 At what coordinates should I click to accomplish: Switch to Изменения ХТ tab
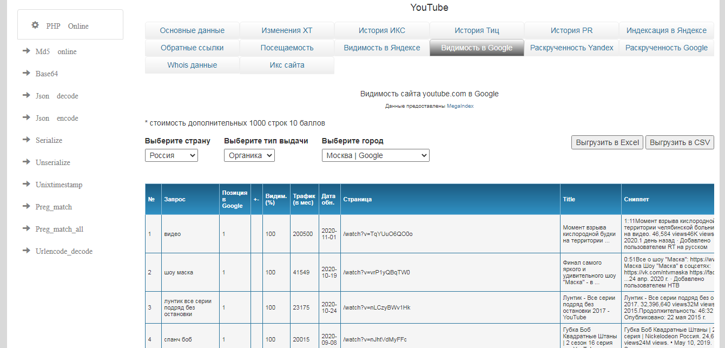(287, 30)
